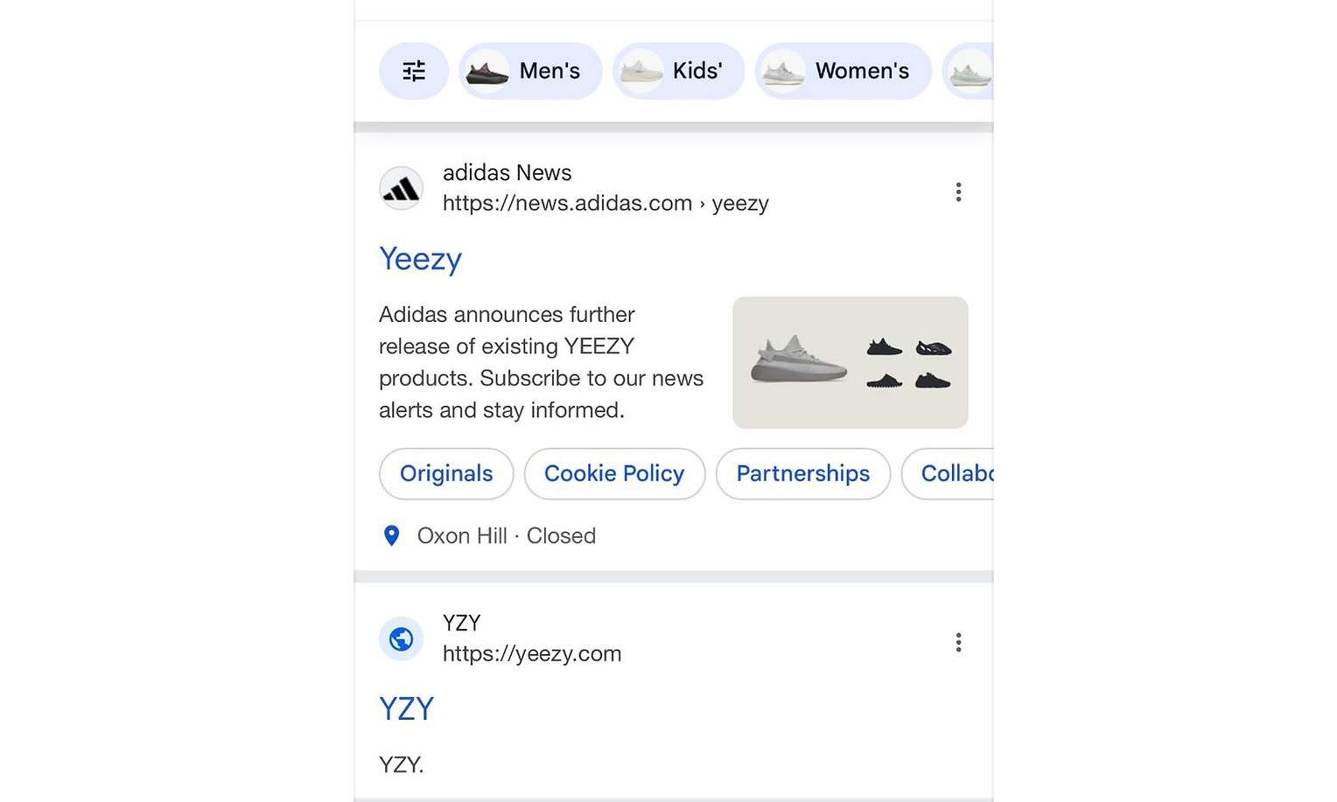Click the adidas logo icon
This screenshot has height=802, width=1337.
pos(401,187)
